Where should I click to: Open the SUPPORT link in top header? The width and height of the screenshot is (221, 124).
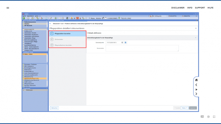(200, 8)
